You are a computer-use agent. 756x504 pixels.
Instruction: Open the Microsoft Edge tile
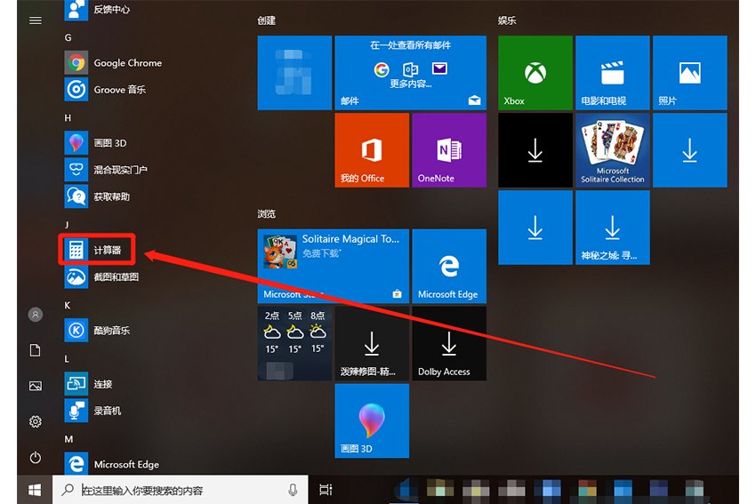pos(448,266)
